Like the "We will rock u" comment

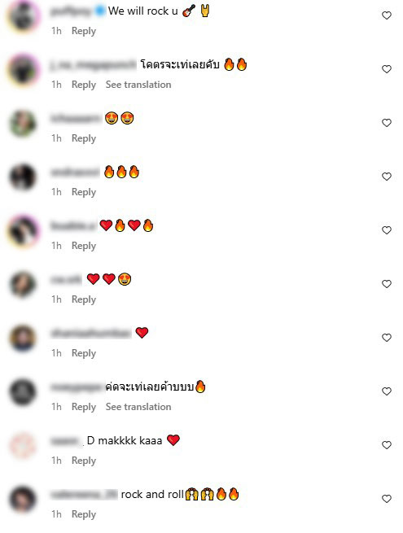click(x=387, y=15)
